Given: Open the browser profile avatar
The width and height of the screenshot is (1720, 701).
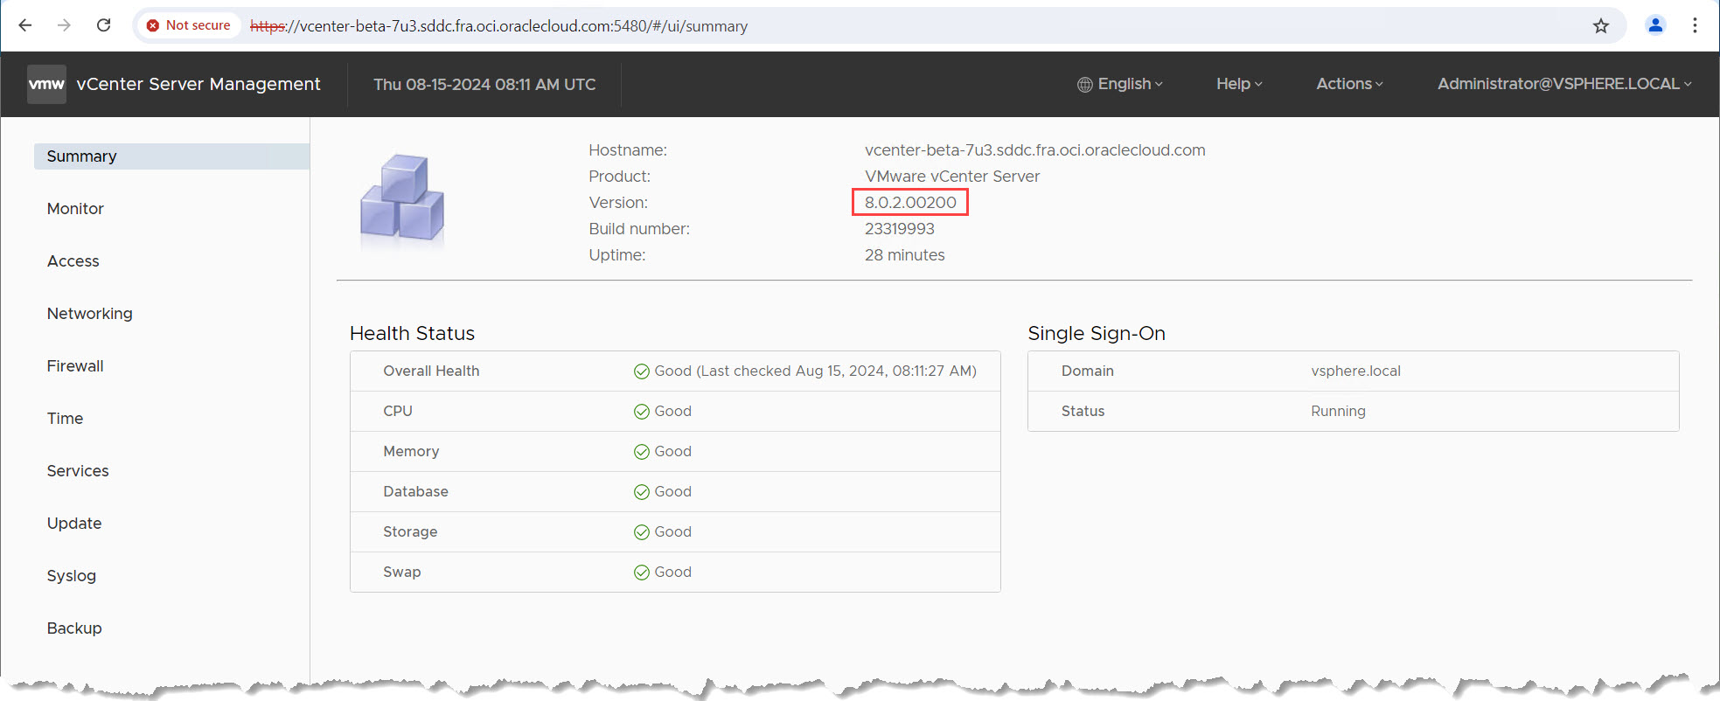Looking at the screenshot, I should [1655, 25].
